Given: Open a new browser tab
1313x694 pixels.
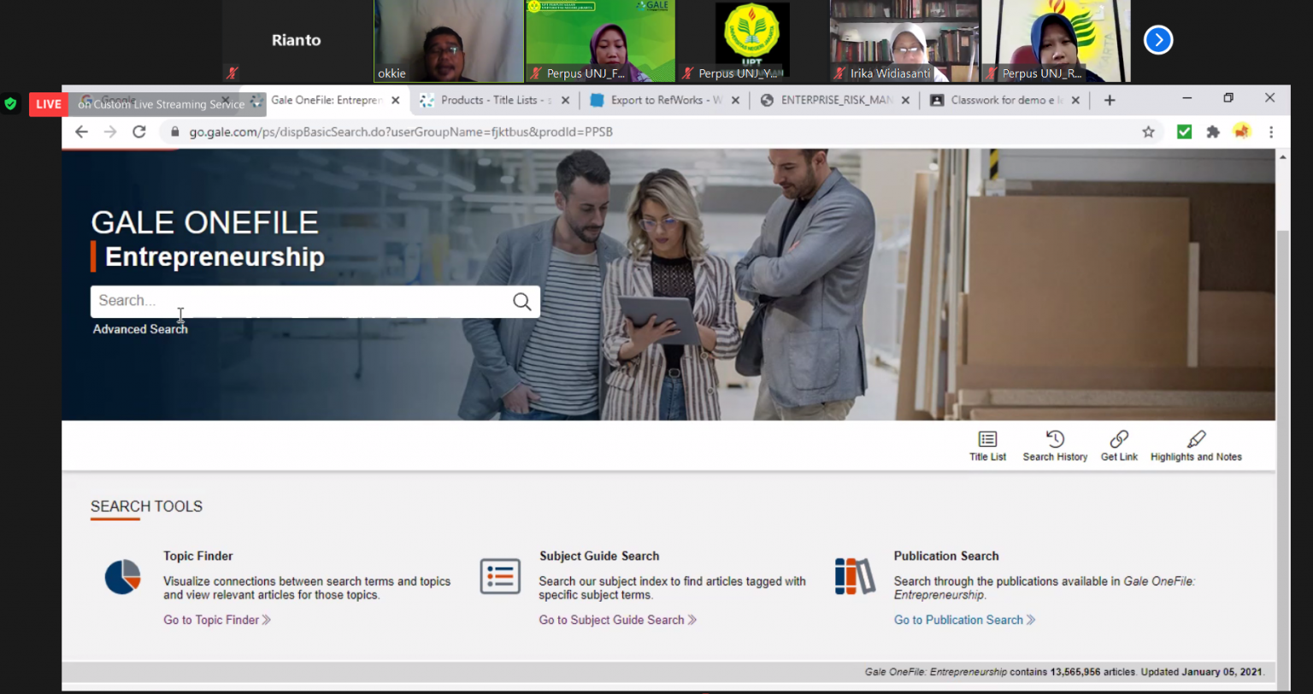Looking at the screenshot, I should pos(1110,100).
